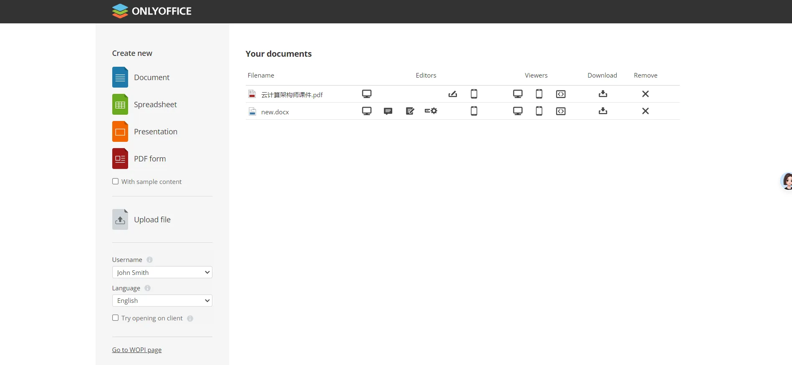792x365 pixels.
Task: Click the Filename column header
Action: tap(261, 76)
